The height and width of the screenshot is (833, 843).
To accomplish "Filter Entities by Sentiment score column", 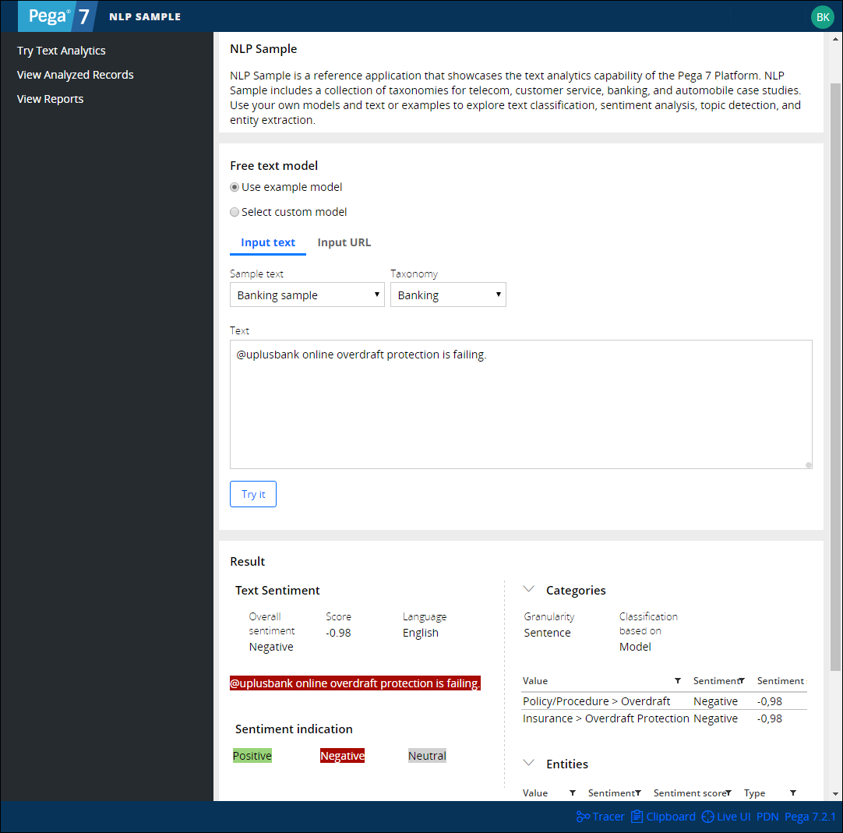I will click(728, 793).
